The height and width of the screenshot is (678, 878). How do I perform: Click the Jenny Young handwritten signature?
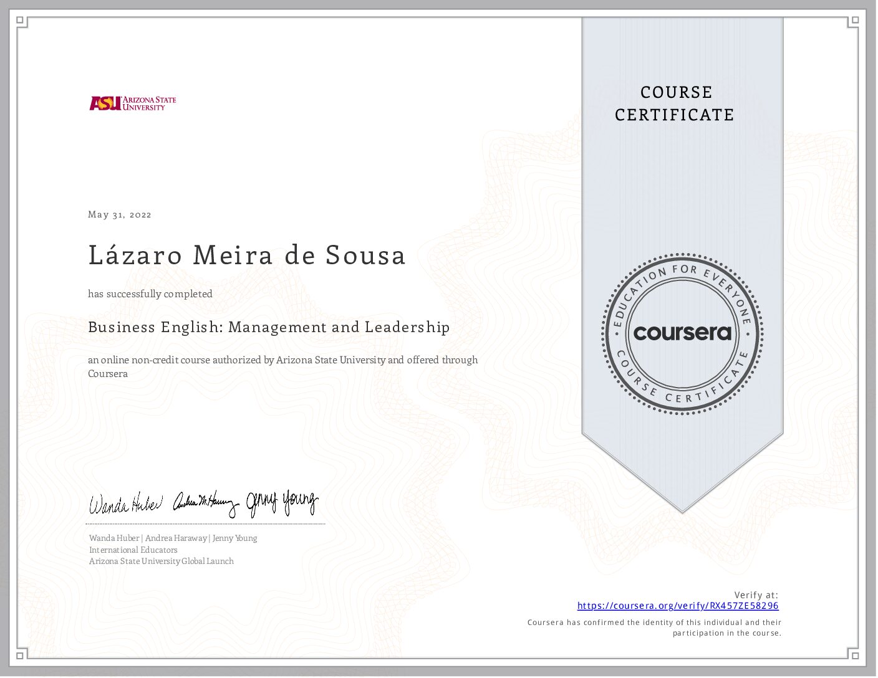tap(281, 502)
